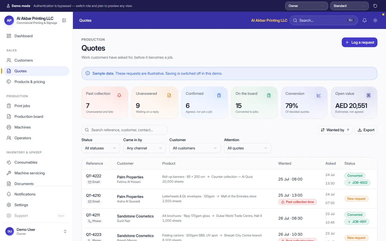Click the On the board clipboard icon
The image size is (386, 241).
(x=269, y=95)
